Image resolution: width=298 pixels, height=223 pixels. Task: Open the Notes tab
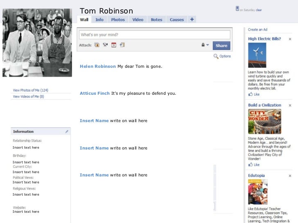point(156,20)
